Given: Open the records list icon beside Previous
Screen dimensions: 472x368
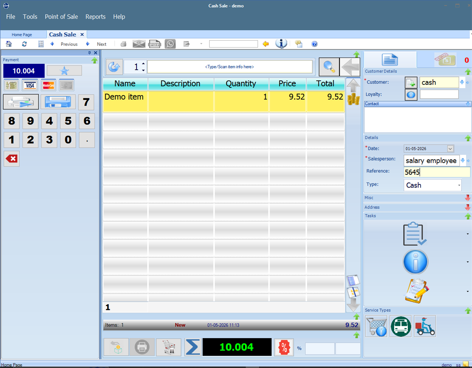Looking at the screenshot, I should (41, 44).
